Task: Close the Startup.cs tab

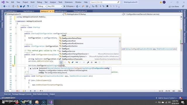Action: pyautogui.click(x=53, y=11)
